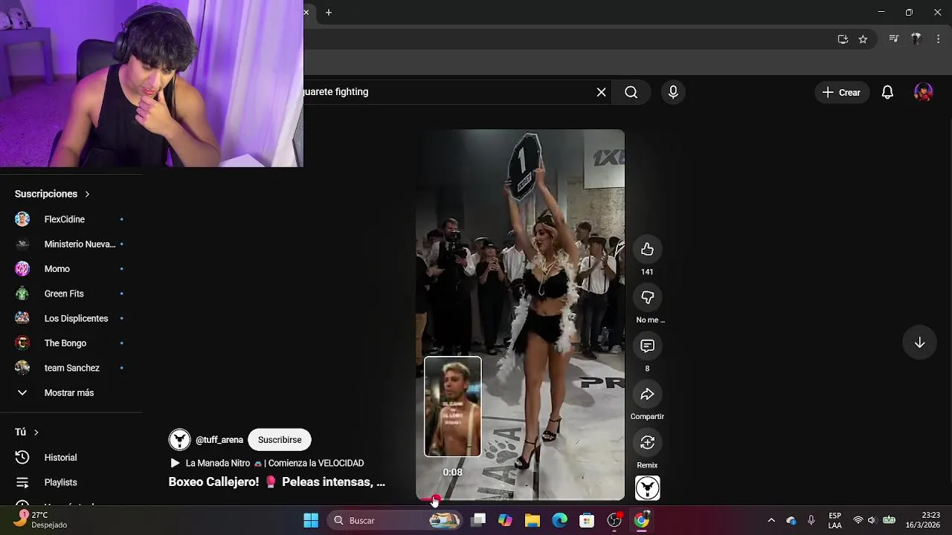The width and height of the screenshot is (952, 535).
Task: Click the Boxeo Callejero short title
Action: click(277, 481)
